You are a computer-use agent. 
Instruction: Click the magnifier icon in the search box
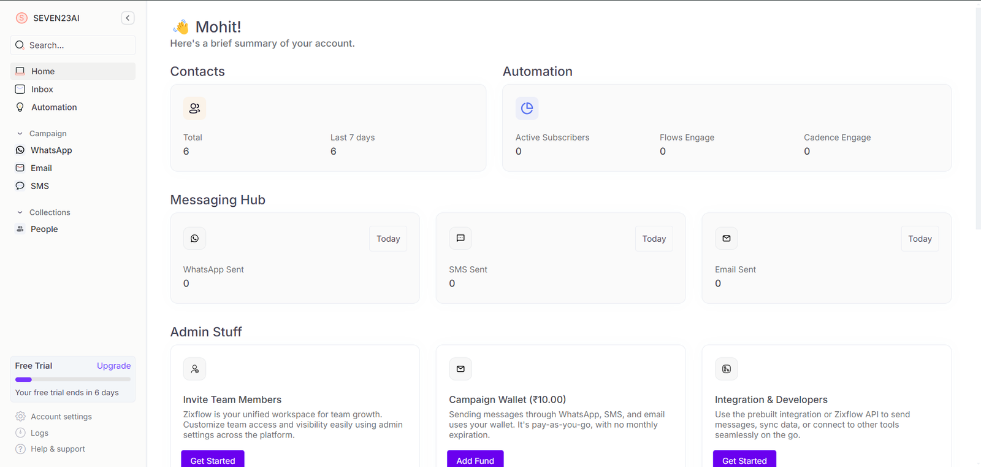point(20,45)
